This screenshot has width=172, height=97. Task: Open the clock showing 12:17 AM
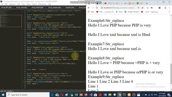(x=162, y=95)
